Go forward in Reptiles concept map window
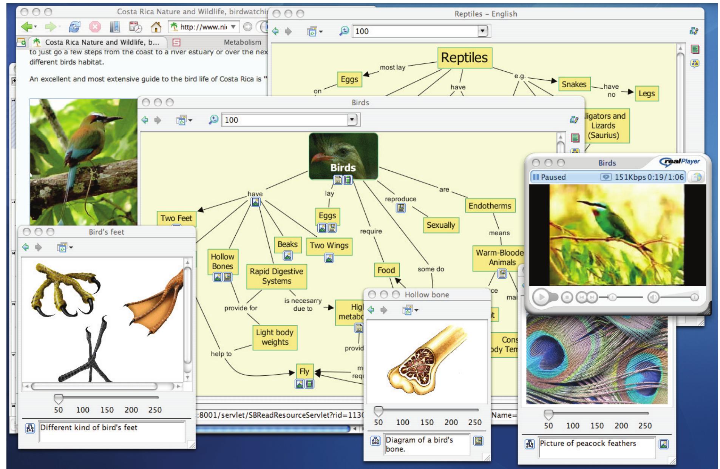The width and height of the screenshot is (720, 469). pyautogui.click(x=288, y=31)
